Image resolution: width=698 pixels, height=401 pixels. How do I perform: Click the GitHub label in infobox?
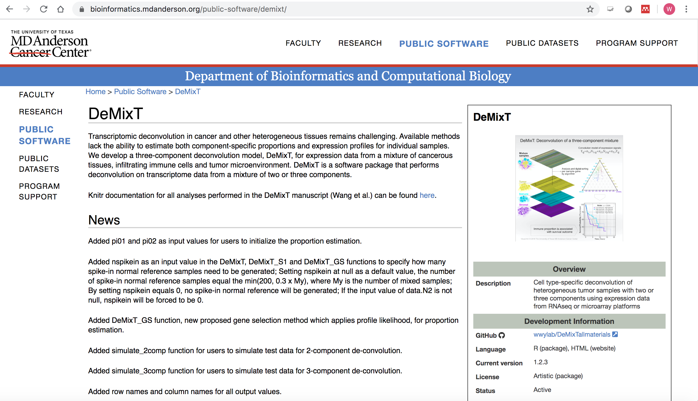pyautogui.click(x=486, y=335)
